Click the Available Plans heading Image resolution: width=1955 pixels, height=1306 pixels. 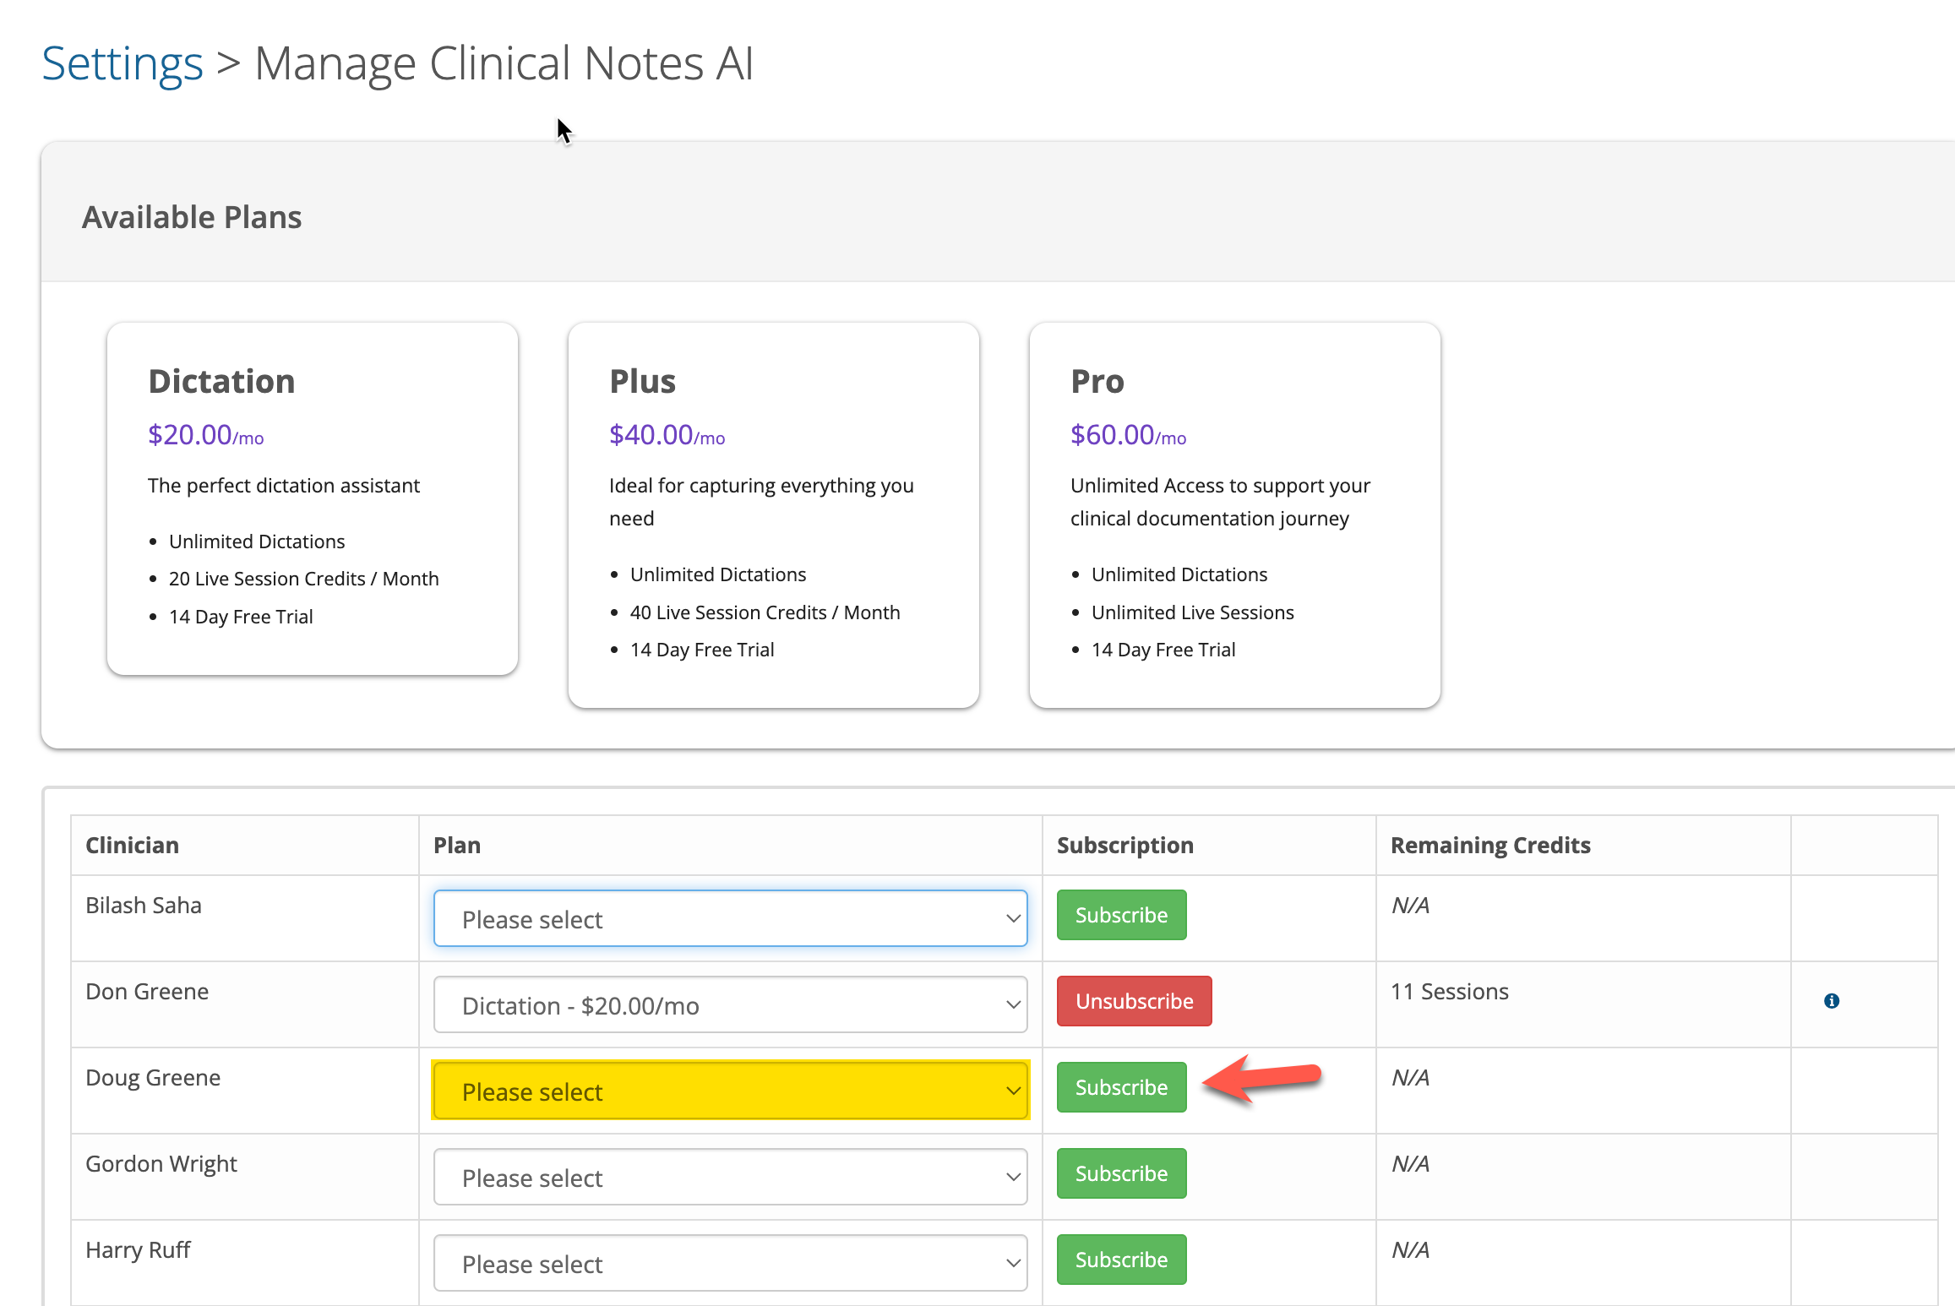tap(192, 217)
